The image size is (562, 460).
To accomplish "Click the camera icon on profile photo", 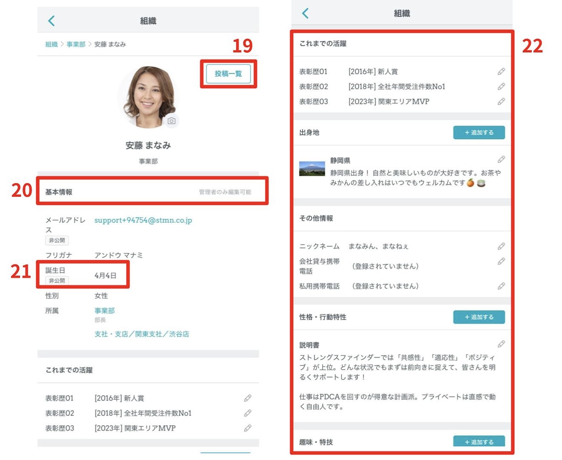I will point(171,121).
